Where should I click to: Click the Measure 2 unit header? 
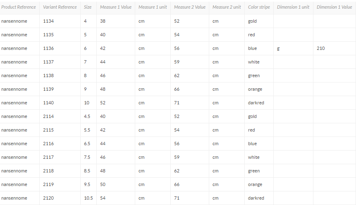coord(226,7)
